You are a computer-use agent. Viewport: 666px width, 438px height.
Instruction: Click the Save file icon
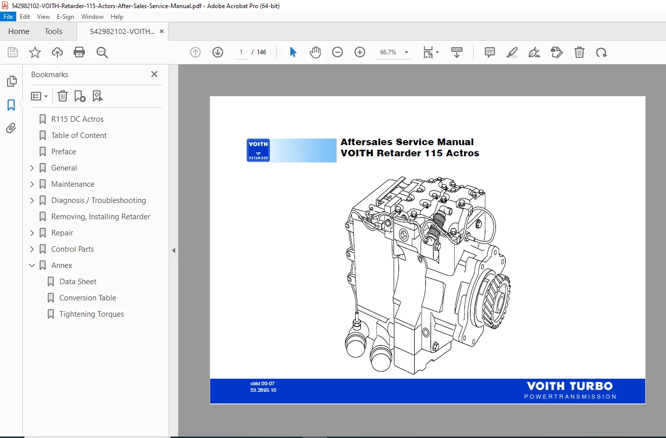click(x=13, y=52)
